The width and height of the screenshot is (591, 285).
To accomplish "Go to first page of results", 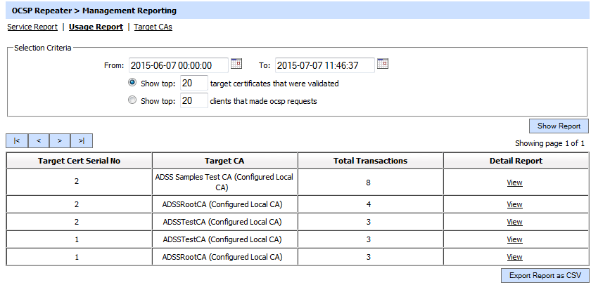I will 16,141.
